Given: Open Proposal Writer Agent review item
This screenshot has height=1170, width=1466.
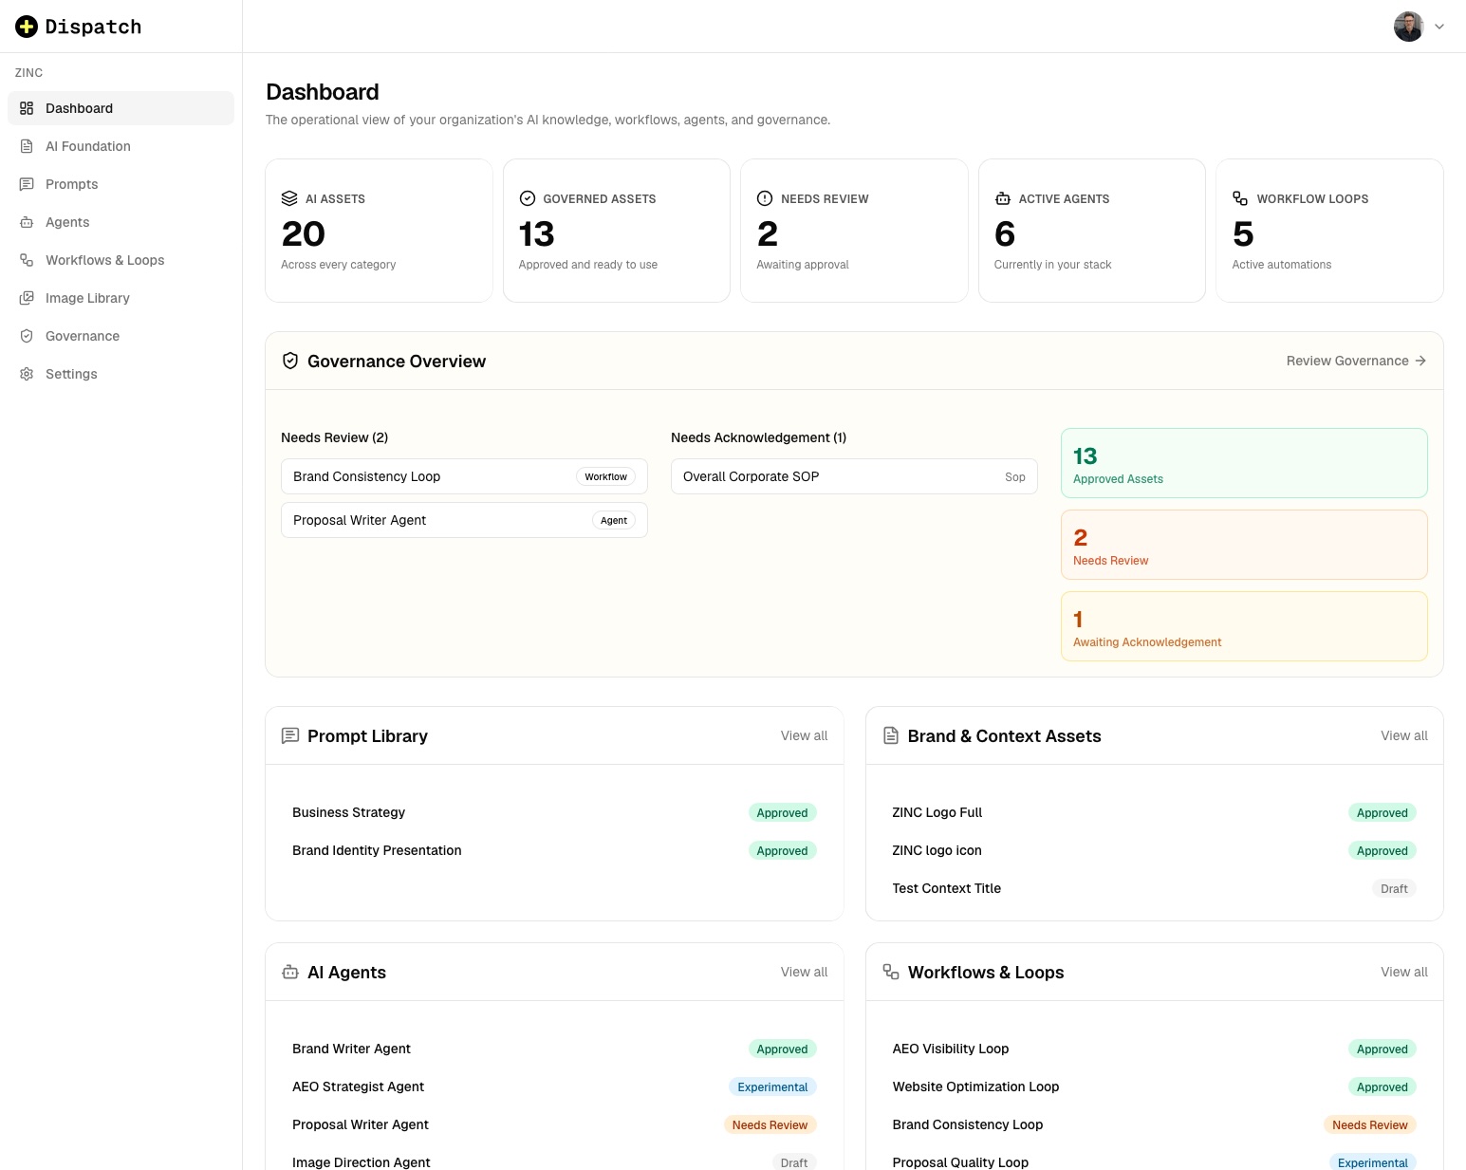Looking at the screenshot, I should tap(464, 520).
